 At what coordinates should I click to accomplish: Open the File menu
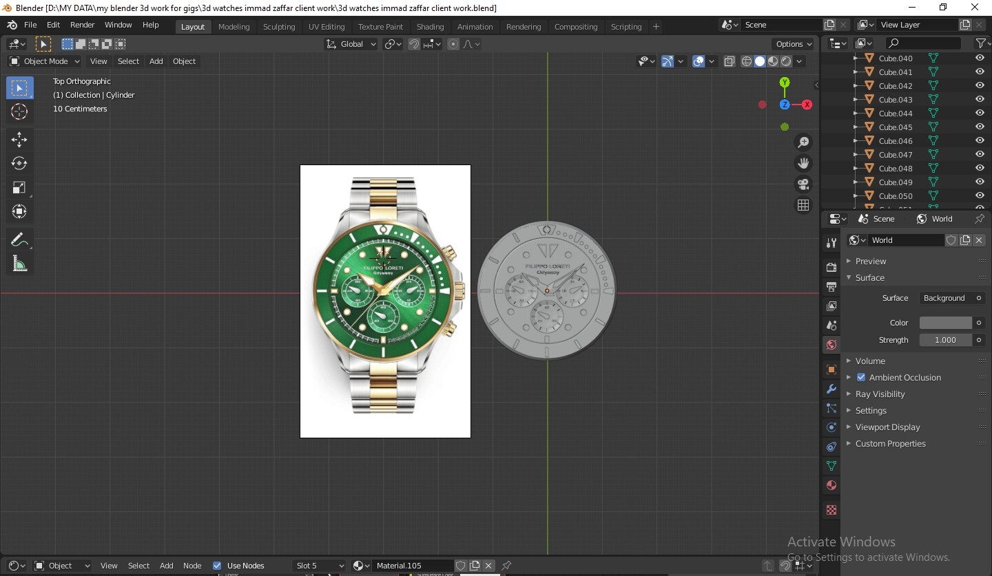[30, 25]
